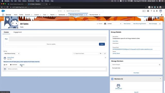Open the Help question mark icon
This screenshot has height=93, width=165.
pos(151,11)
